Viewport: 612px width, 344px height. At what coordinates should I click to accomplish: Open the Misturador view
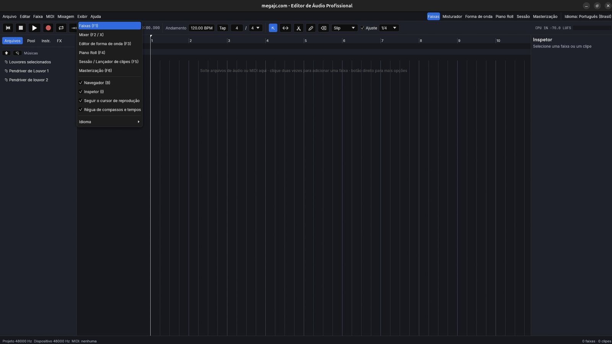[452, 16]
